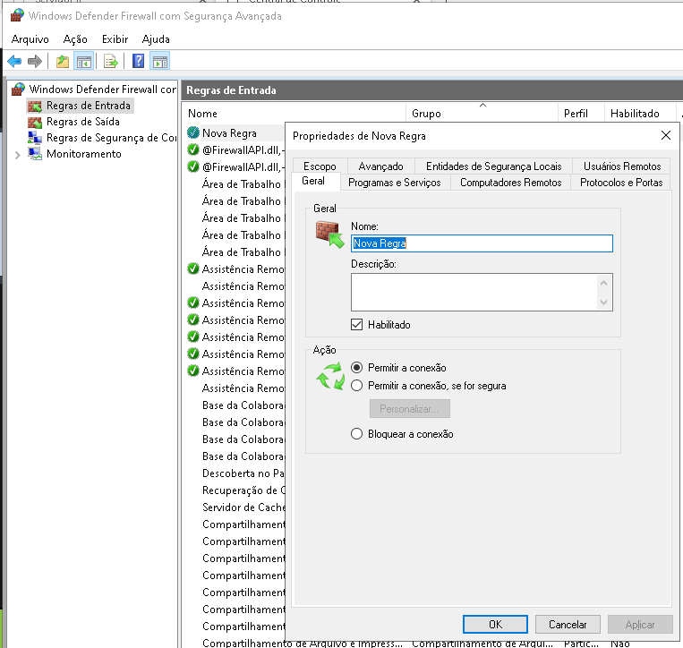Toggle the Show/Hide console tree icon

click(x=83, y=62)
